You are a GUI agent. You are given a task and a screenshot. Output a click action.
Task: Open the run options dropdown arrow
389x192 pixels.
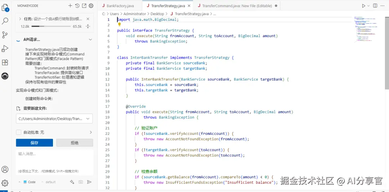(368, 6)
